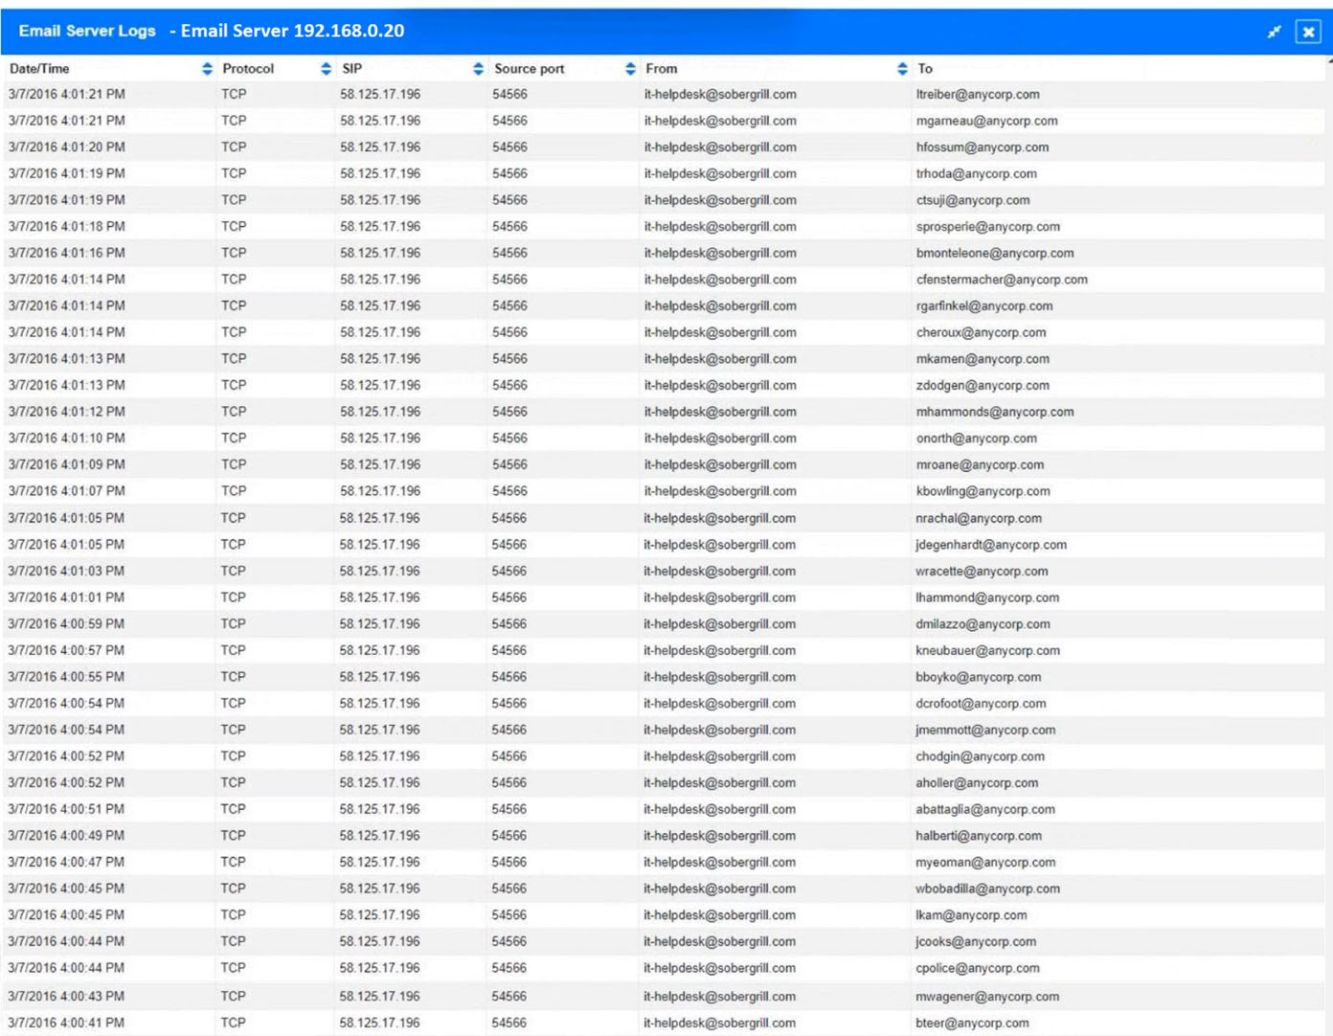This screenshot has width=1333, height=1036.
Task: Click timestamp 3/7/2016 4:00:41 PM
Action: pos(67,1024)
